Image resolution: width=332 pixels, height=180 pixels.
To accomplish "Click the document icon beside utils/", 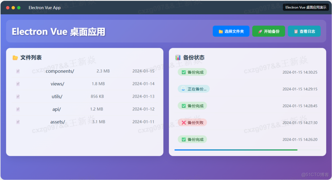I will (x=18, y=96).
